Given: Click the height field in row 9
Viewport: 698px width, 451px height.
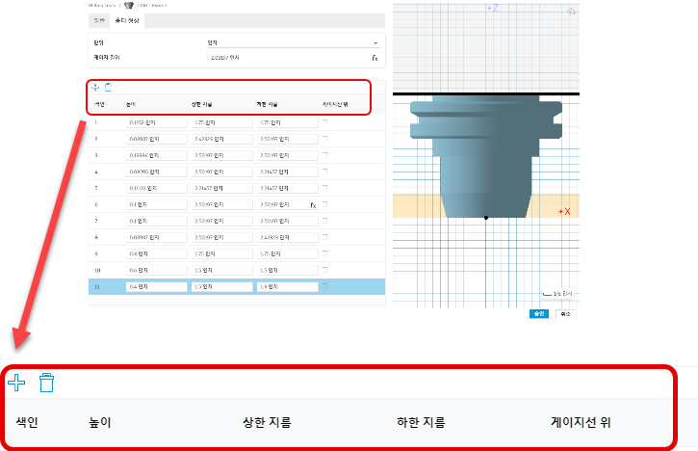Looking at the screenshot, I should pos(157,254).
